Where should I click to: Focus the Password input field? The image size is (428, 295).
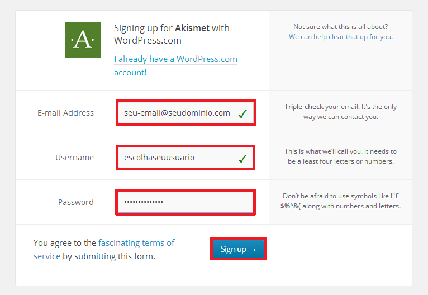186,202
